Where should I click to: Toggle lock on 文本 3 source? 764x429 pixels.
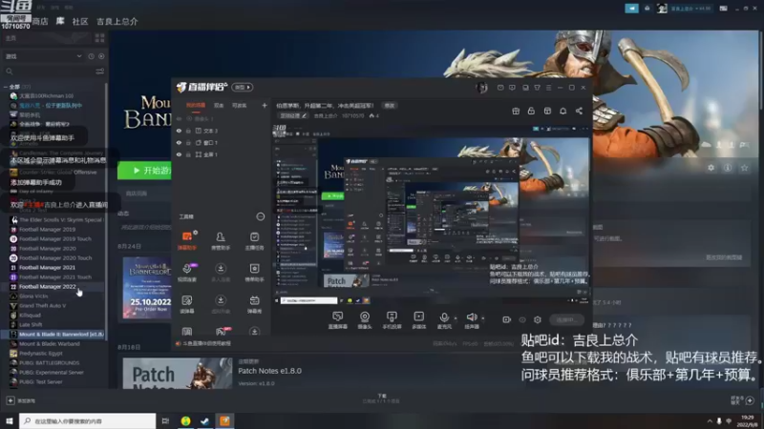pos(188,131)
